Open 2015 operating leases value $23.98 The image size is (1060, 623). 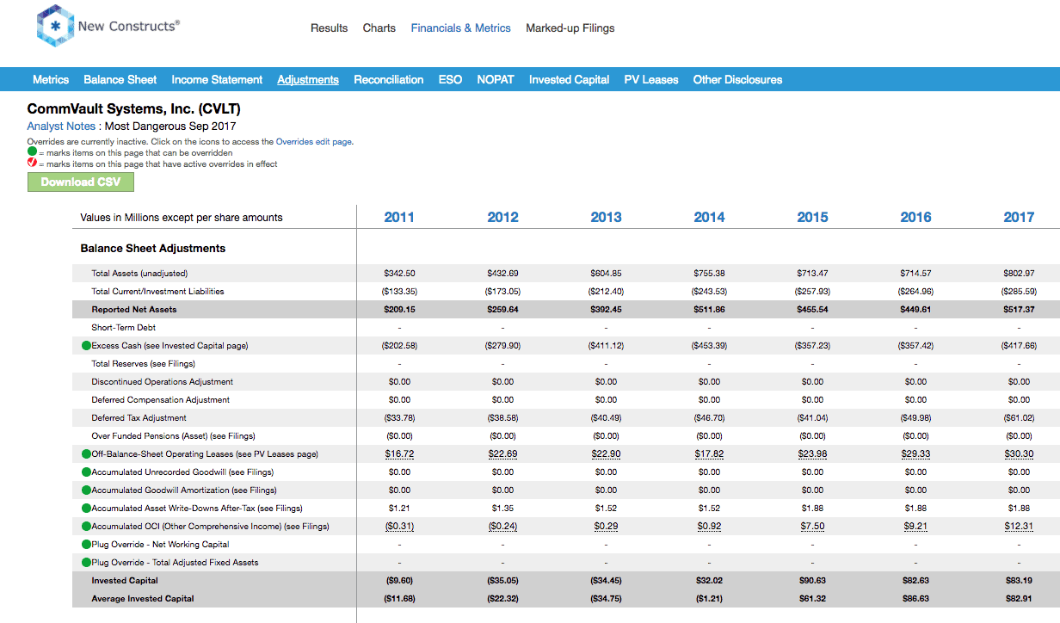(x=813, y=454)
